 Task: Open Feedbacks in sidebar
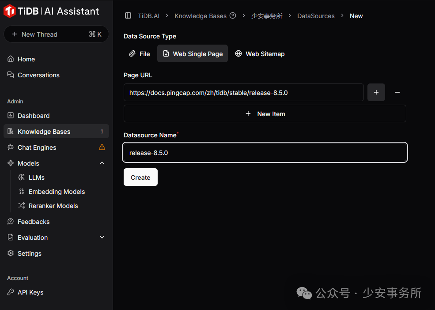(x=56, y=222)
